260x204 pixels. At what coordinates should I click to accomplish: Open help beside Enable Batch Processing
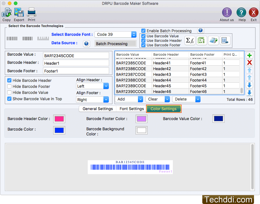[x=200, y=30]
